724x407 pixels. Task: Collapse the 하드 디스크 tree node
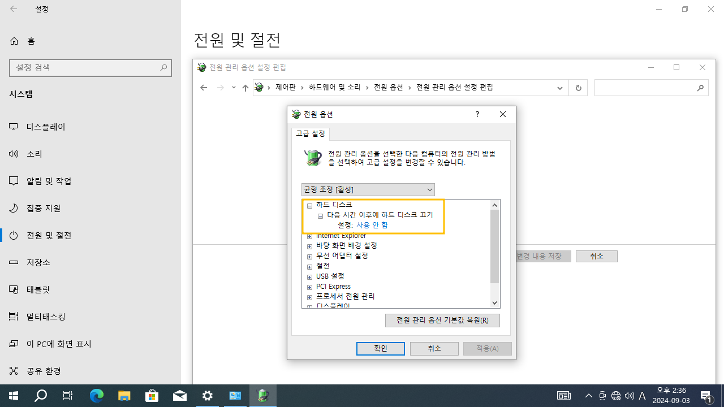309,206
